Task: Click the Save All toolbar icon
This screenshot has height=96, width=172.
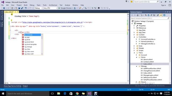Action: point(22,8)
